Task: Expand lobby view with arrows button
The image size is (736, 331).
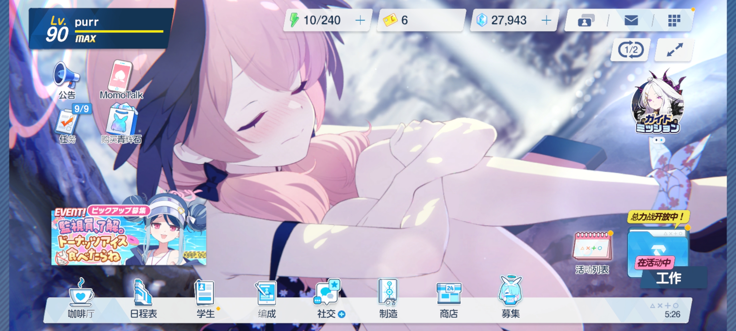Action: (674, 50)
